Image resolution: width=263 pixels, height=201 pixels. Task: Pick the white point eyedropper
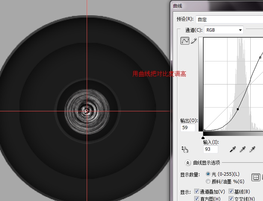click(253, 149)
